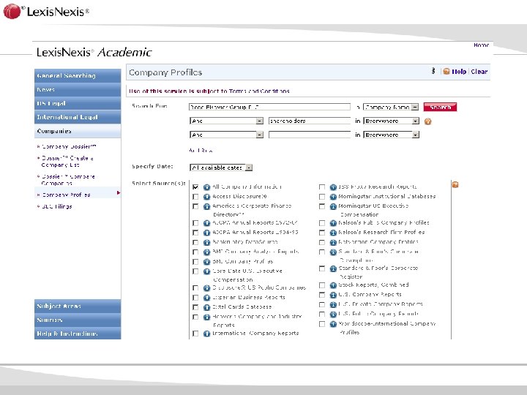This screenshot has height=395, width=527.
Task: Select Morningstar Institutional Databases checkbox
Action: point(322,197)
